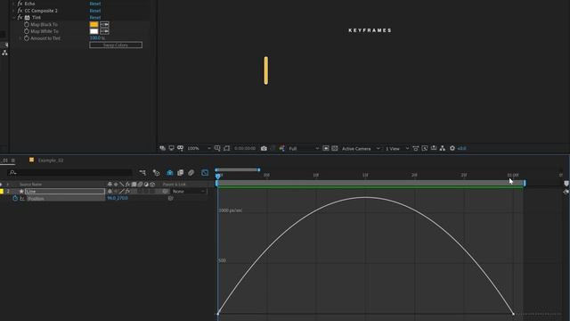The image size is (570, 321).
Task: Expand the Echo effect properties
Action: pos(14,4)
